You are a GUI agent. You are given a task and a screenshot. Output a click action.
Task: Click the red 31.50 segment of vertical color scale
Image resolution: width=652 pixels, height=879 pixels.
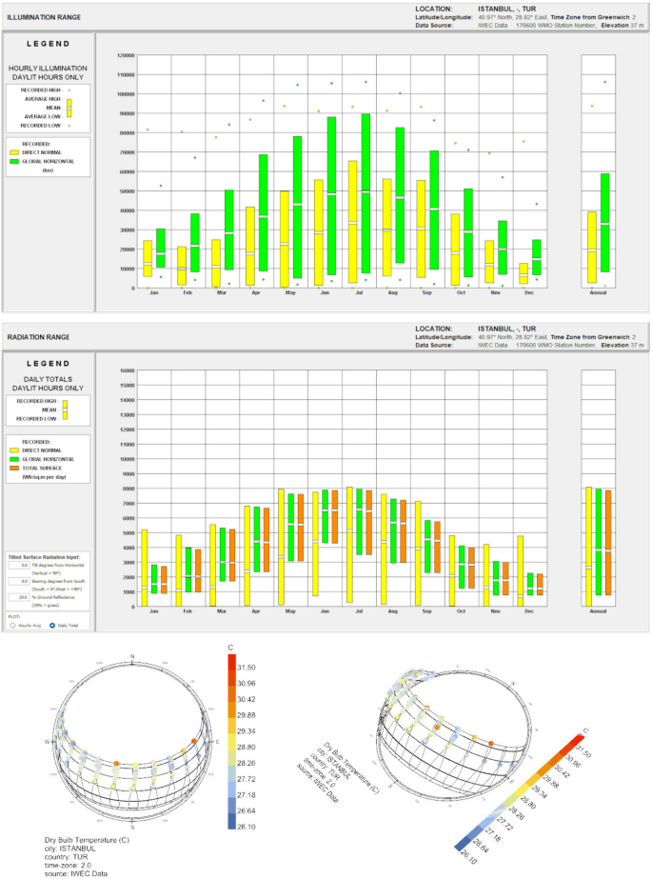232,662
